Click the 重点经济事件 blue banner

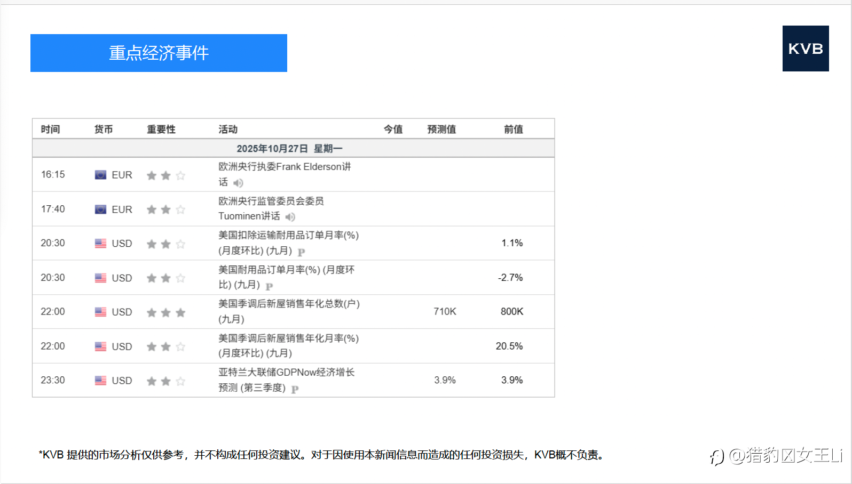coord(159,53)
